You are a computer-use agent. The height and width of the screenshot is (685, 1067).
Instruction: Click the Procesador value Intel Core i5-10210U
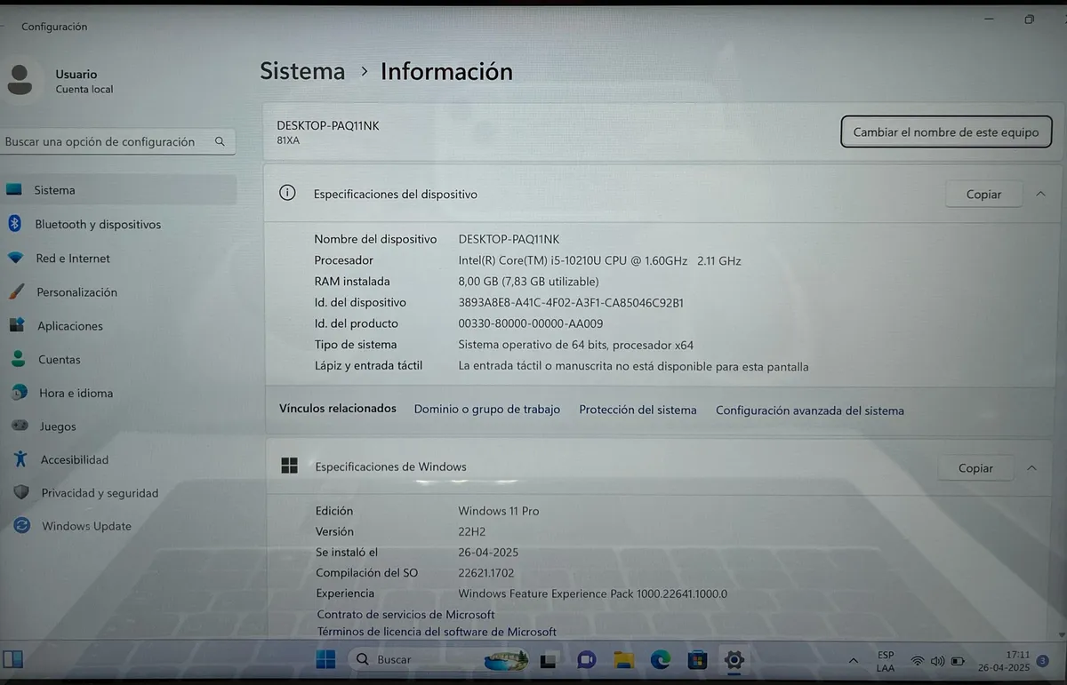599,260
